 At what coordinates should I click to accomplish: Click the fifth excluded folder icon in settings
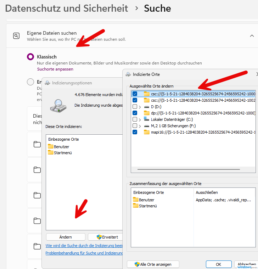pos(37,246)
